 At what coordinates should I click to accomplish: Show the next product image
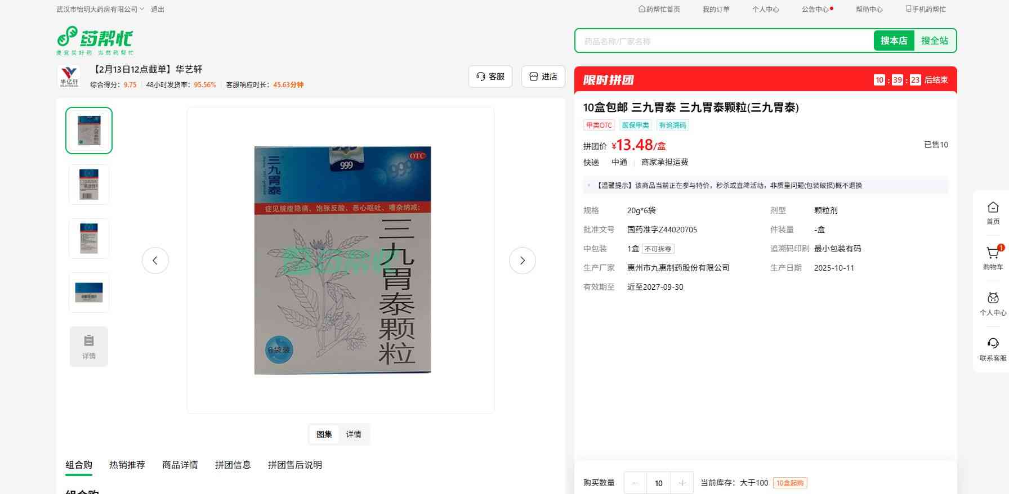point(522,261)
